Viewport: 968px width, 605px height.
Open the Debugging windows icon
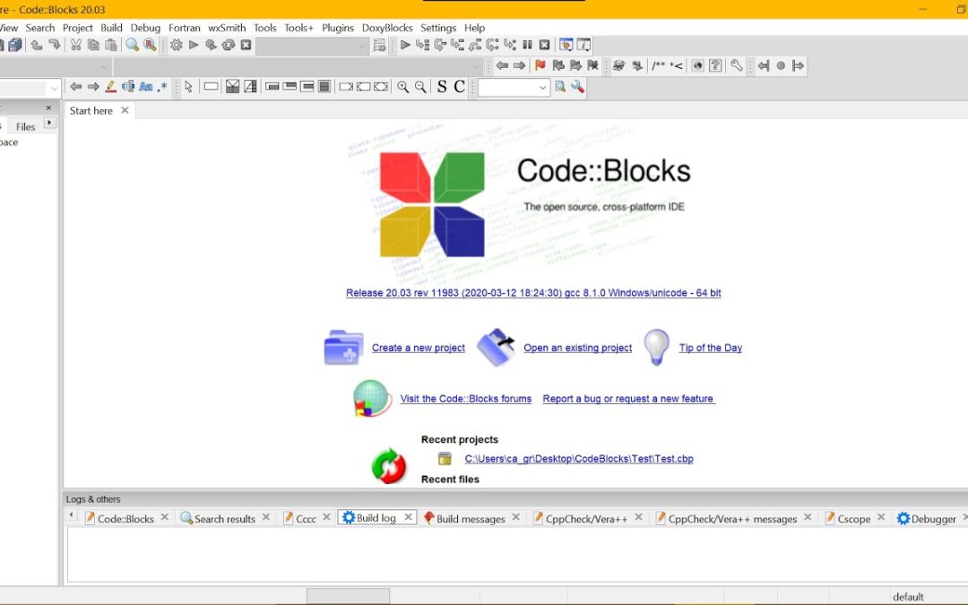[x=566, y=45]
